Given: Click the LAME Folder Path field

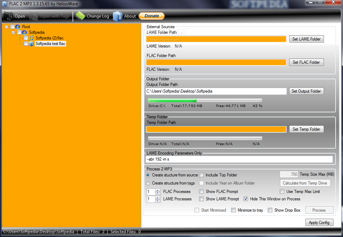Looking at the screenshot, I should click(216, 39).
